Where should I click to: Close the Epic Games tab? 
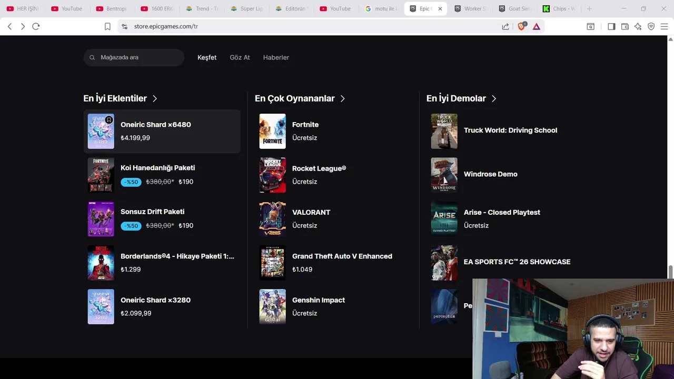pyautogui.click(x=440, y=8)
